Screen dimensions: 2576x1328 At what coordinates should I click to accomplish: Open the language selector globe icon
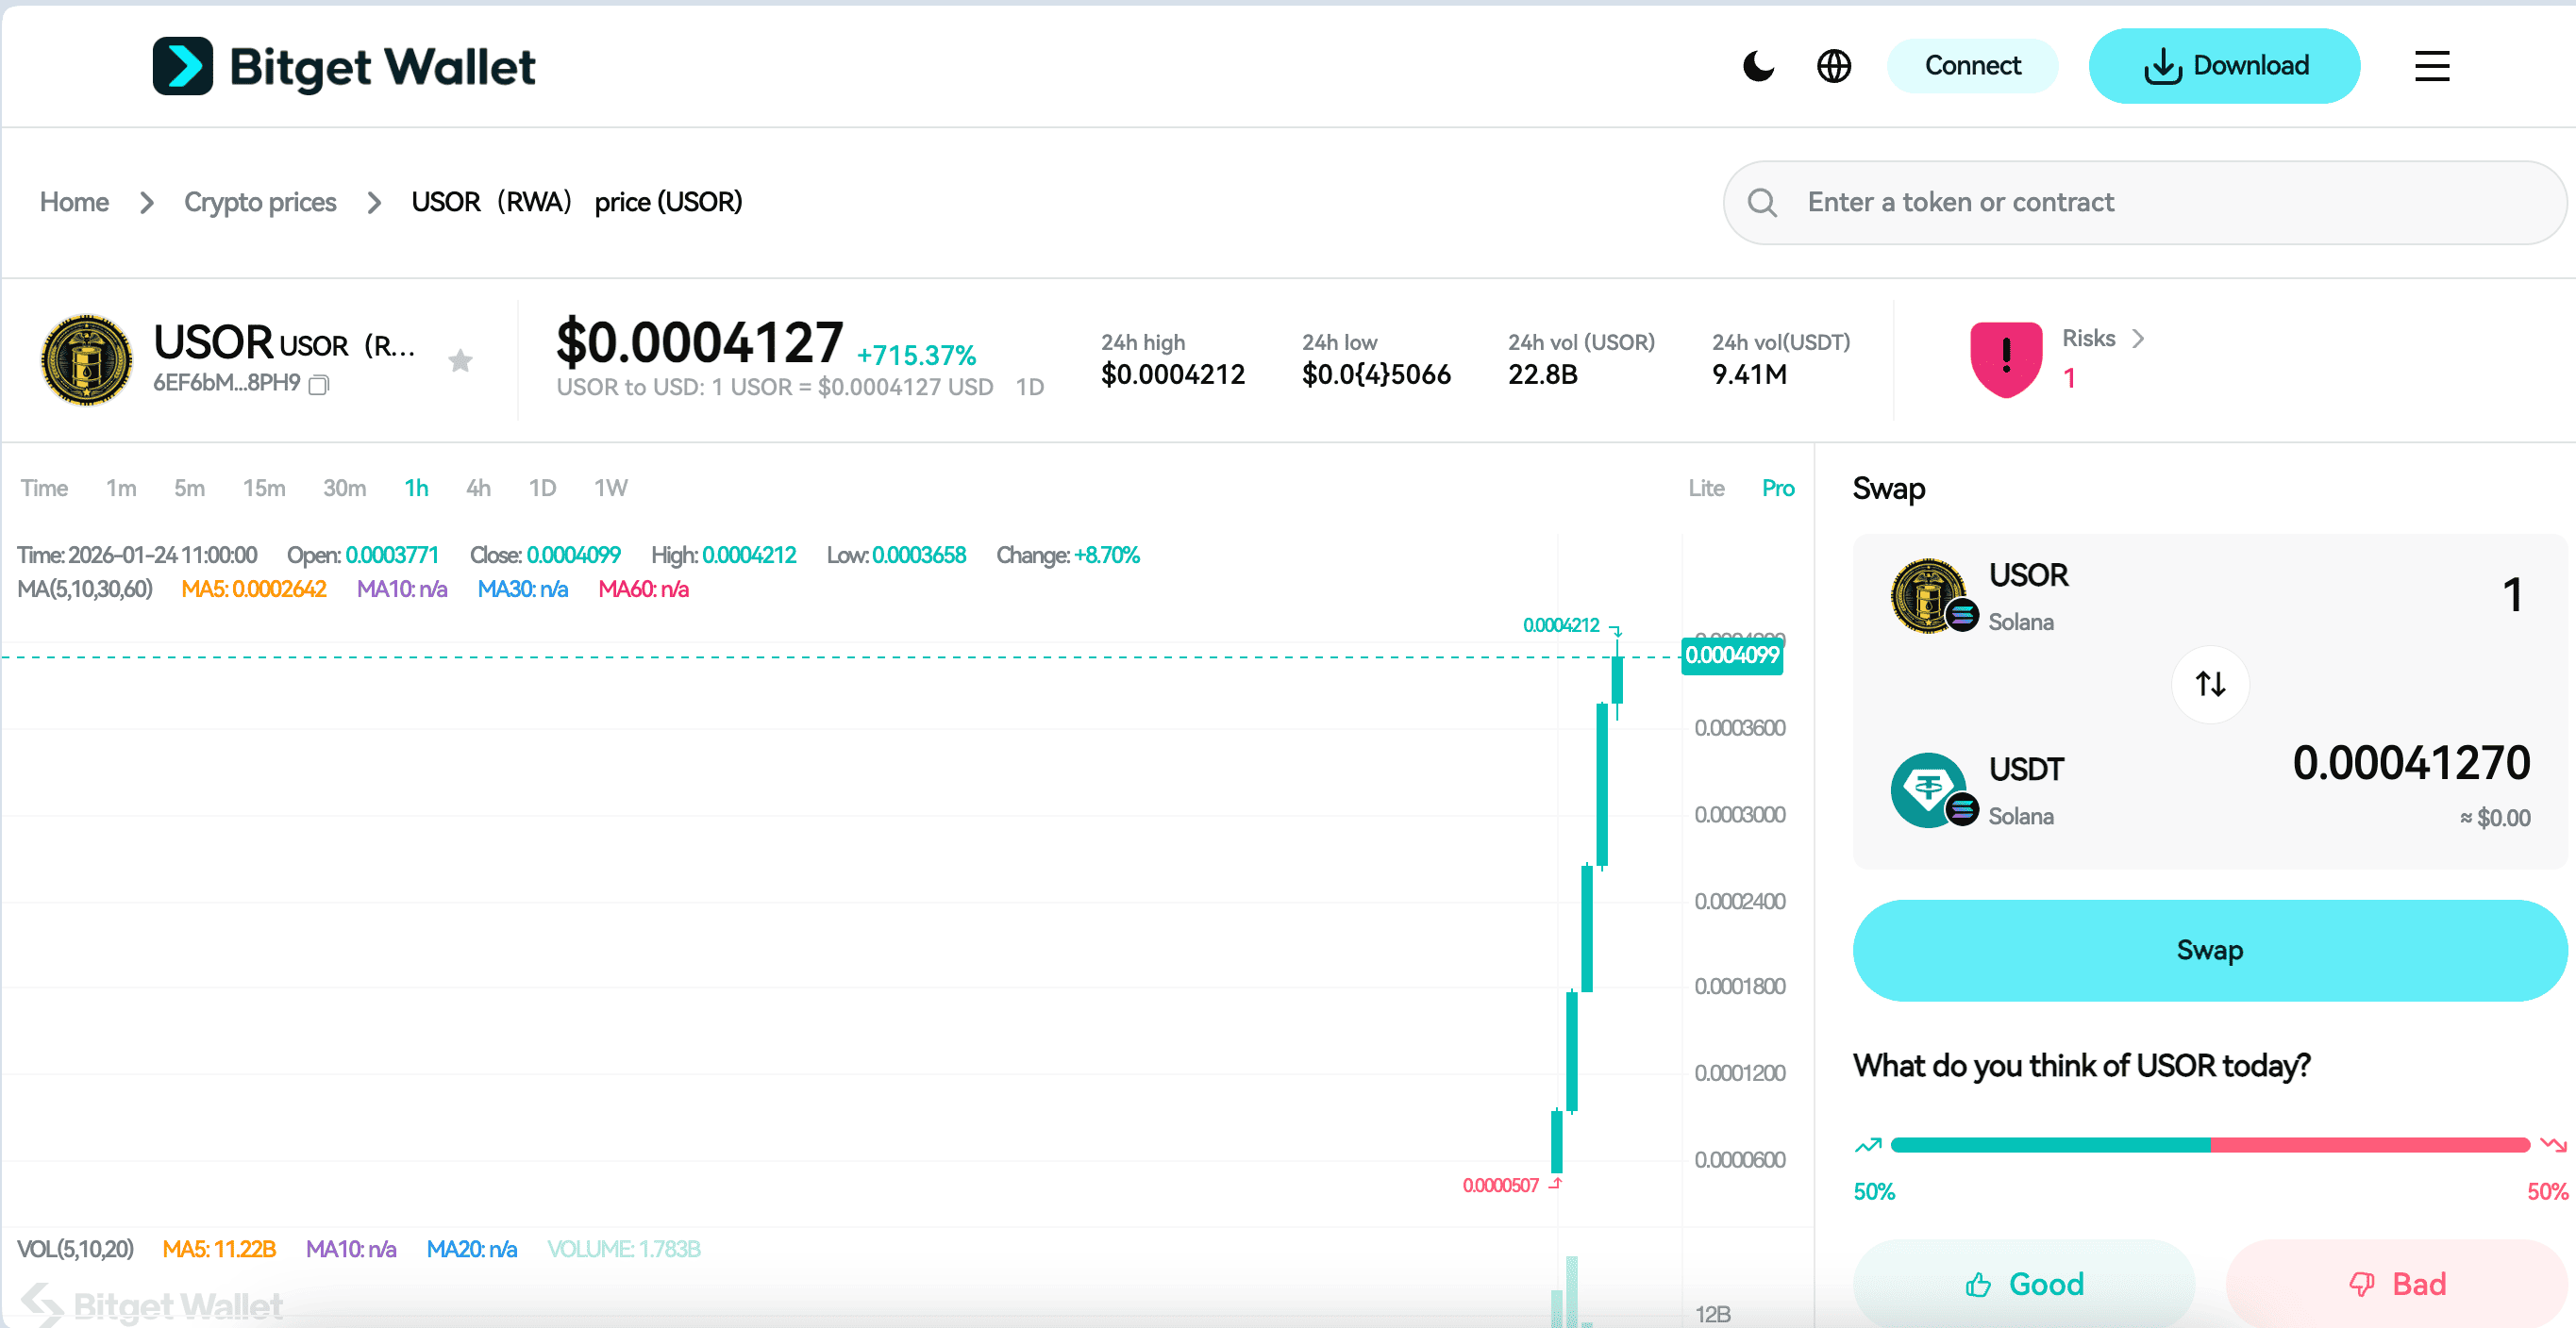pos(1833,66)
